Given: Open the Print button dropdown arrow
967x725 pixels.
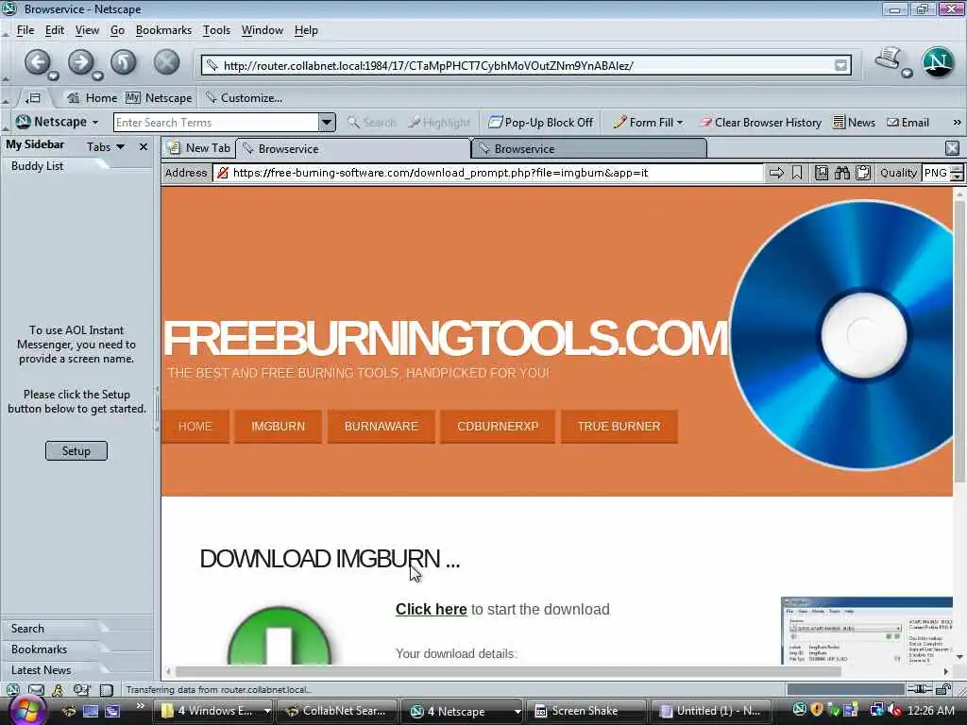Looking at the screenshot, I should coord(907,74).
